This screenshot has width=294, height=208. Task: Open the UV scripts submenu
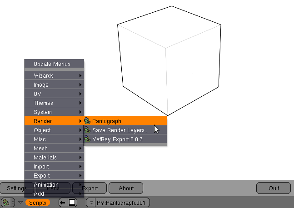pyautogui.click(x=54, y=94)
